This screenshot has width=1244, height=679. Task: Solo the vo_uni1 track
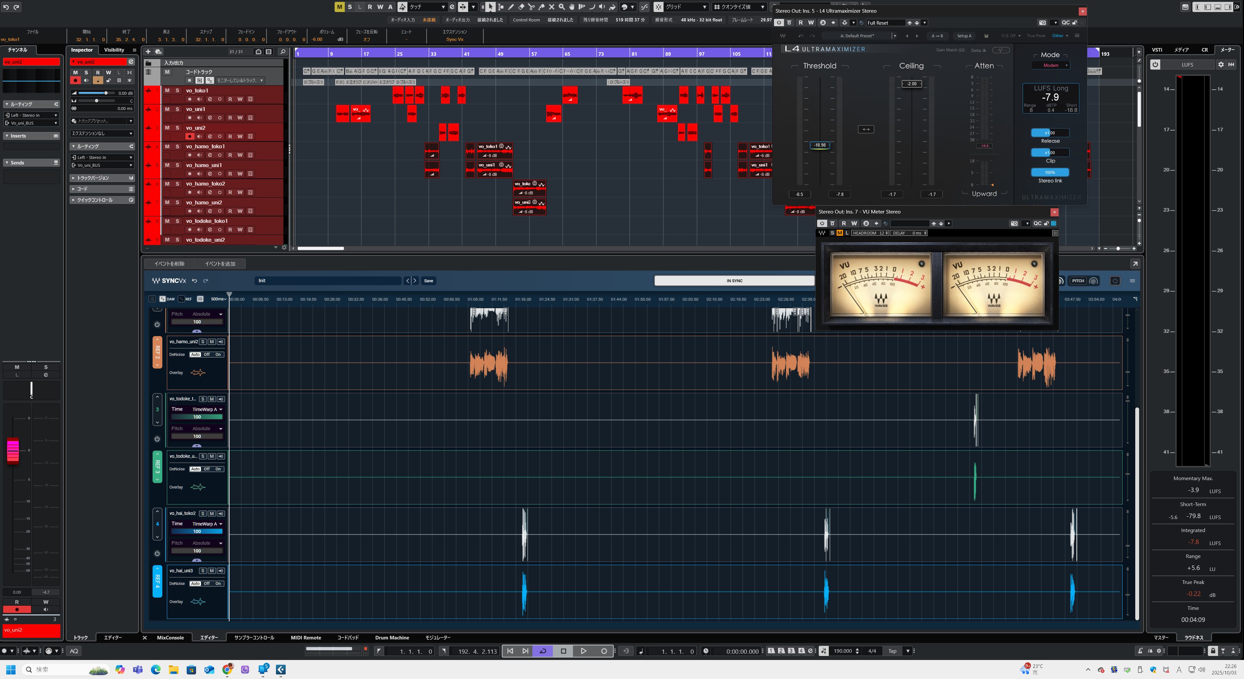[177, 109]
